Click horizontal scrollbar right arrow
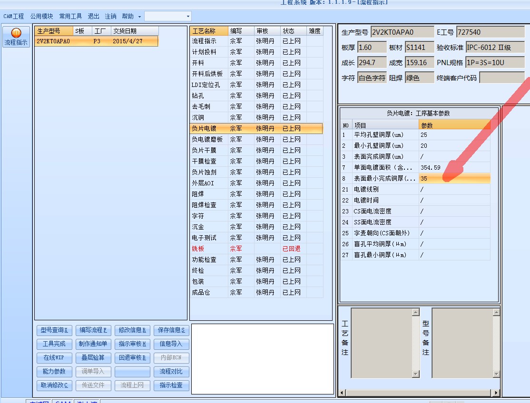The image size is (530, 403). [x=496, y=393]
